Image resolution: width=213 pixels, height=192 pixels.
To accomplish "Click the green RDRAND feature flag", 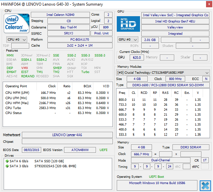I will (x=28, y=76).
